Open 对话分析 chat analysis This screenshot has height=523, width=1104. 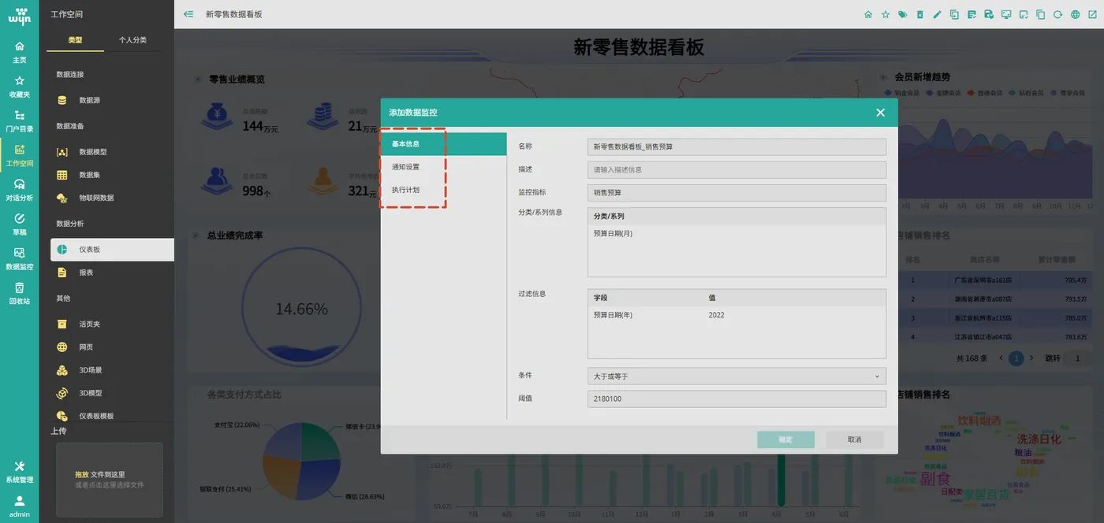tap(20, 190)
